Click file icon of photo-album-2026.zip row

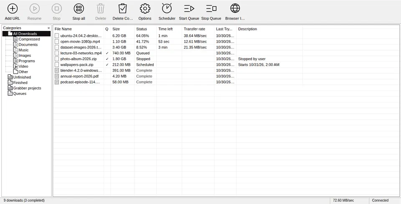tap(57, 59)
